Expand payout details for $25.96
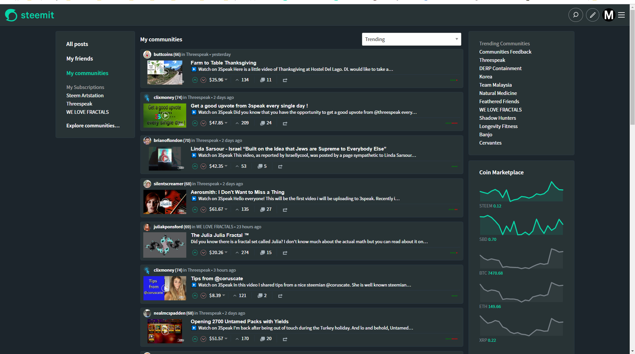This screenshot has width=635, height=354. (218, 80)
